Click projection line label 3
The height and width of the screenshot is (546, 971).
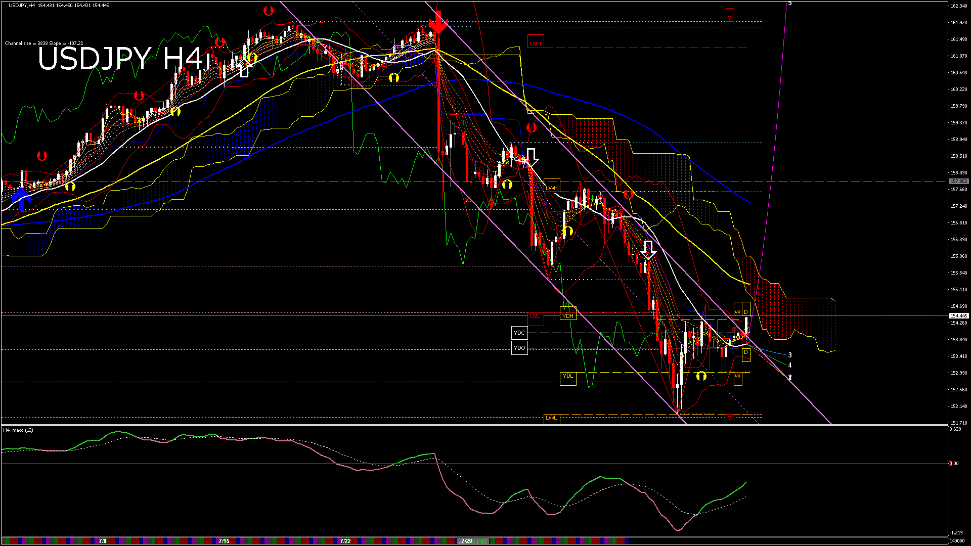(790, 355)
